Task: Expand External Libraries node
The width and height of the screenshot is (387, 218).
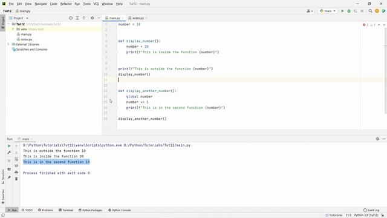Action: [x=8, y=44]
